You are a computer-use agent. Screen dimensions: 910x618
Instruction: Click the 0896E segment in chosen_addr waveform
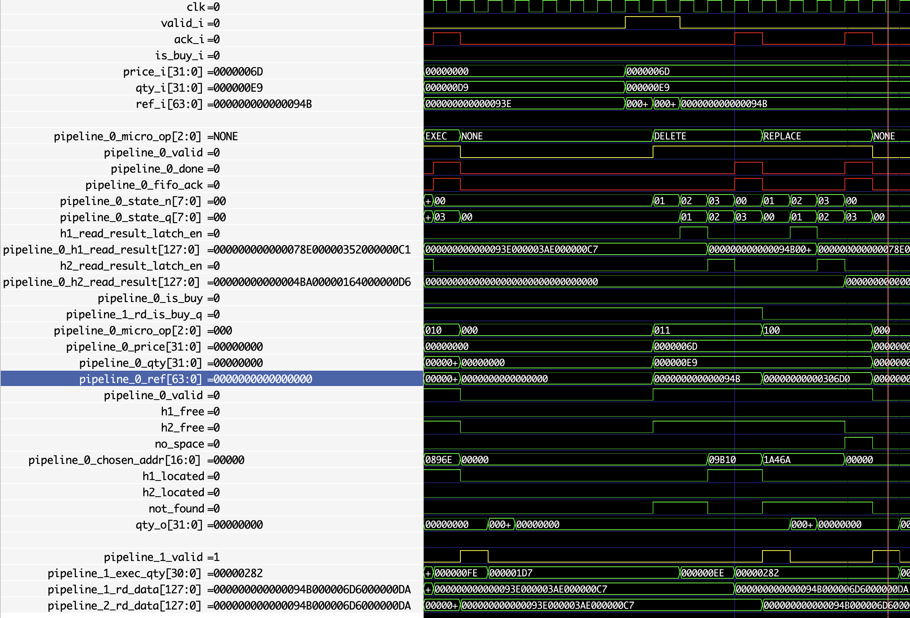click(x=442, y=460)
